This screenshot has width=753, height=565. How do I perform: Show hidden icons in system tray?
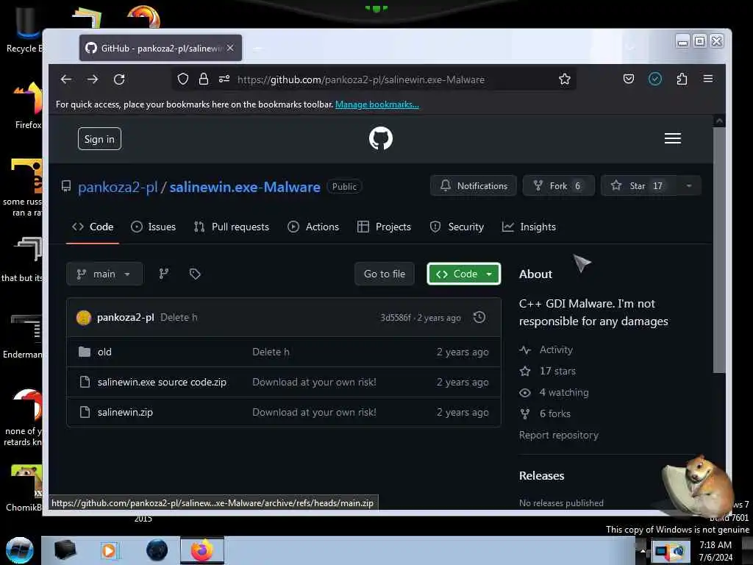643,550
